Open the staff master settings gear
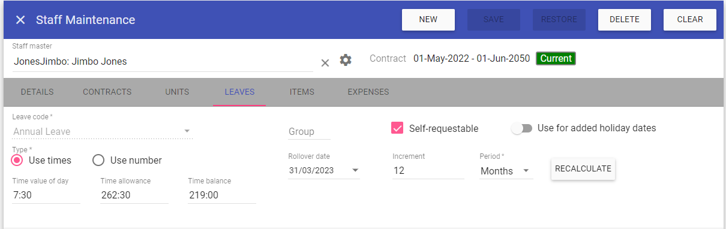Viewport: 726px width, 229px height. [x=346, y=60]
